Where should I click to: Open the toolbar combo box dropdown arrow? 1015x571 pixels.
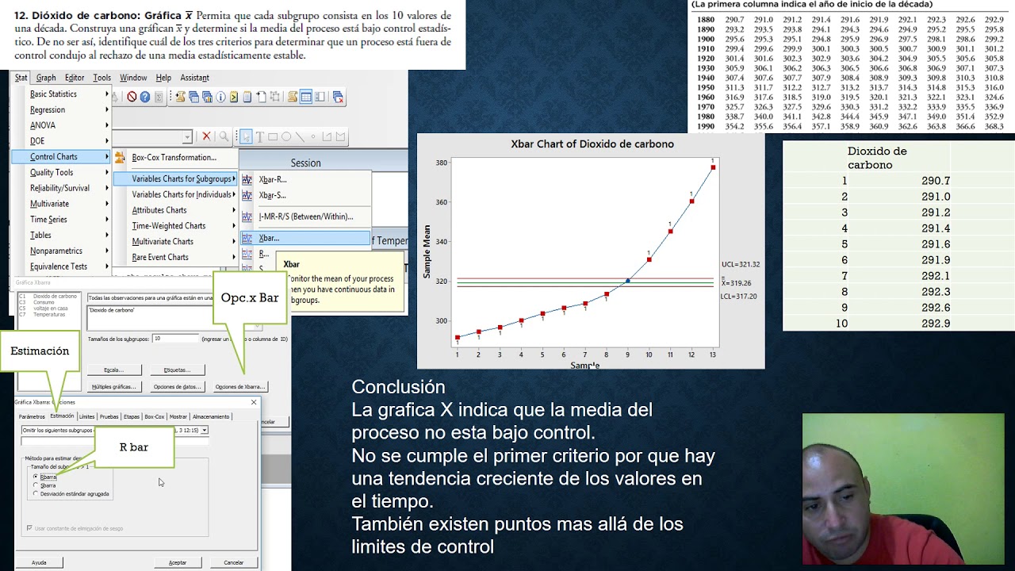(187, 137)
